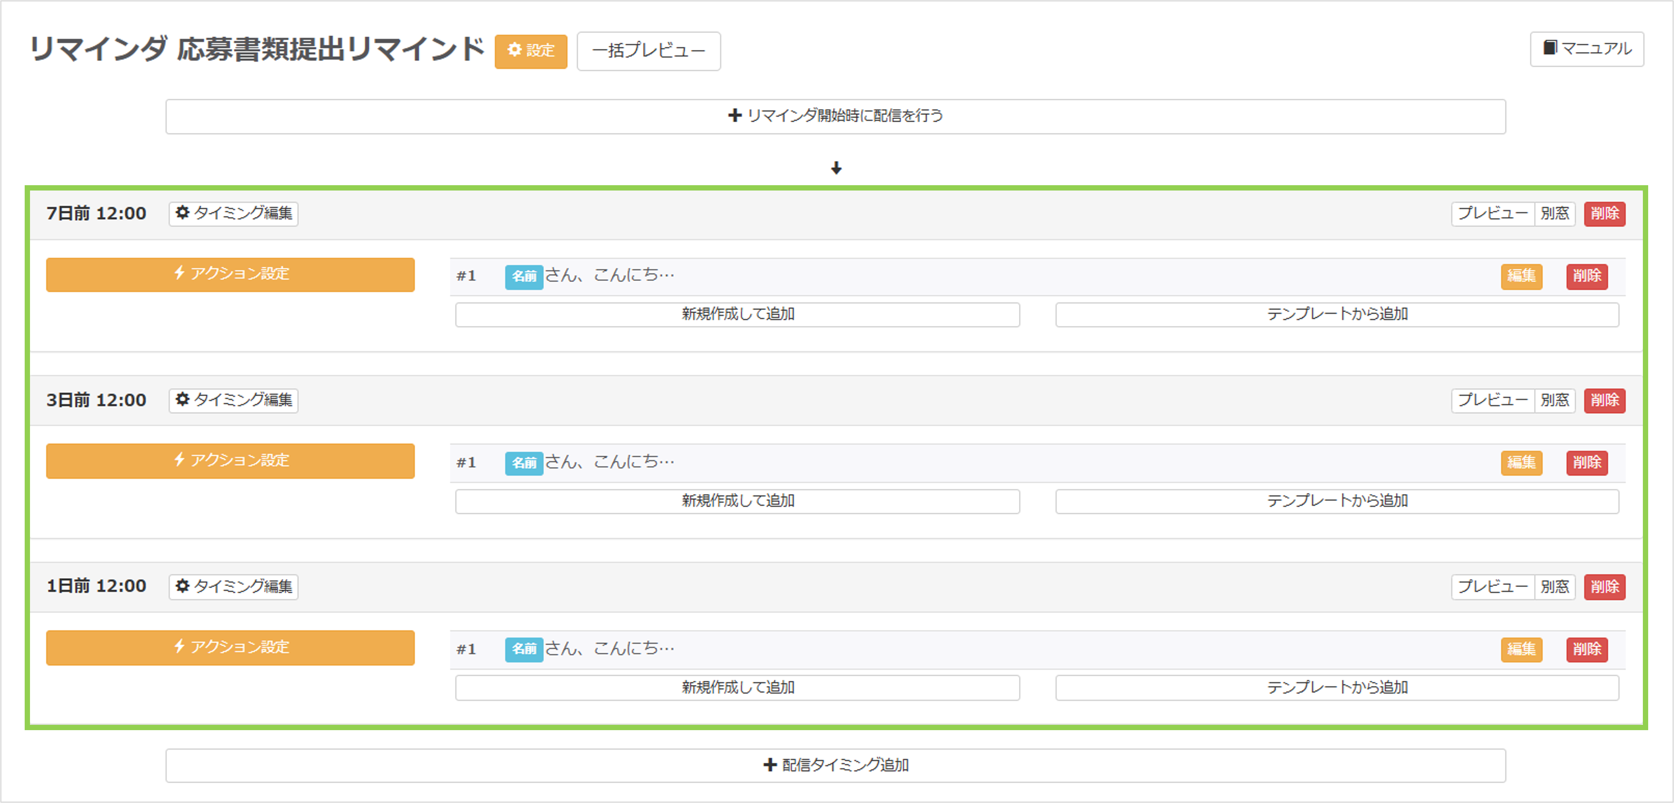Image resolution: width=1674 pixels, height=803 pixels.
Task: Delete message #1 in the 3日前 section
Action: 1586,463
